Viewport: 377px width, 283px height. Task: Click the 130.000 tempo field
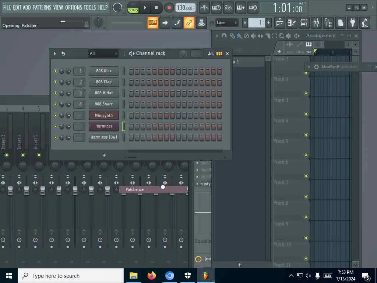click(185, 8)
